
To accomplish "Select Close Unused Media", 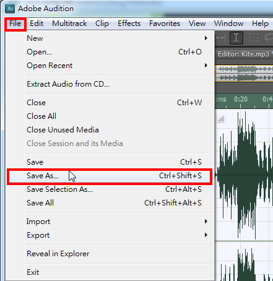I will point(118,130).
